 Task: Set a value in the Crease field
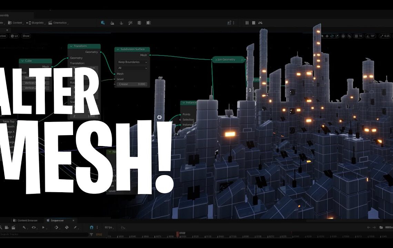click(132, 84)
